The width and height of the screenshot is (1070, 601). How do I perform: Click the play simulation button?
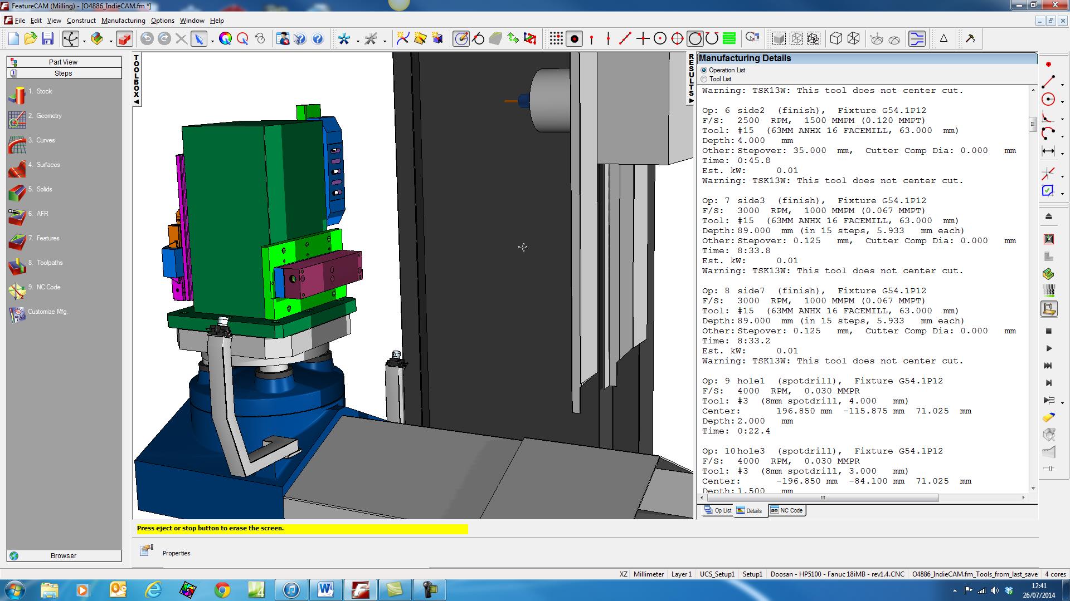click(x=1048, y=348)
